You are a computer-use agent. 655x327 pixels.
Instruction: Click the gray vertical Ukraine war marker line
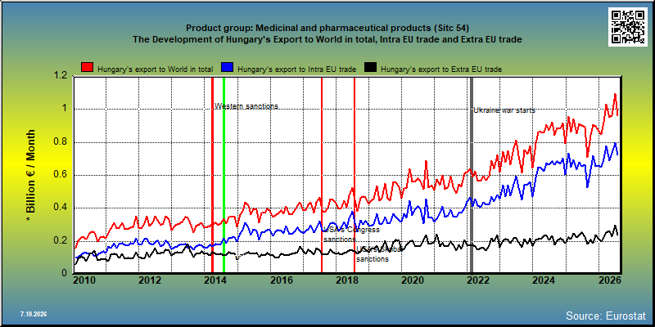pyautogui.click(x=472, y=175)
